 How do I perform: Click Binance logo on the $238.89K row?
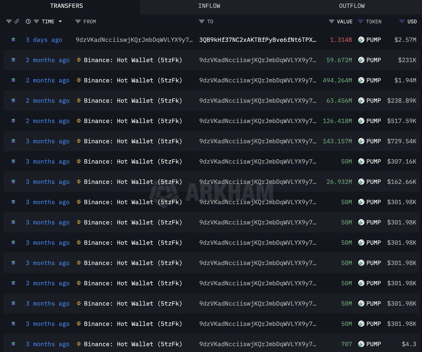[79, 100]
